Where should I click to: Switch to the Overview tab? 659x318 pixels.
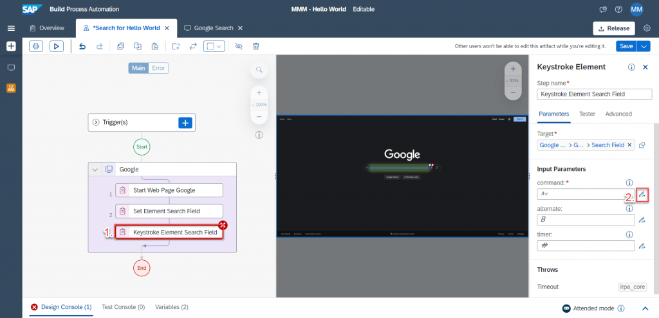point(47,28)
